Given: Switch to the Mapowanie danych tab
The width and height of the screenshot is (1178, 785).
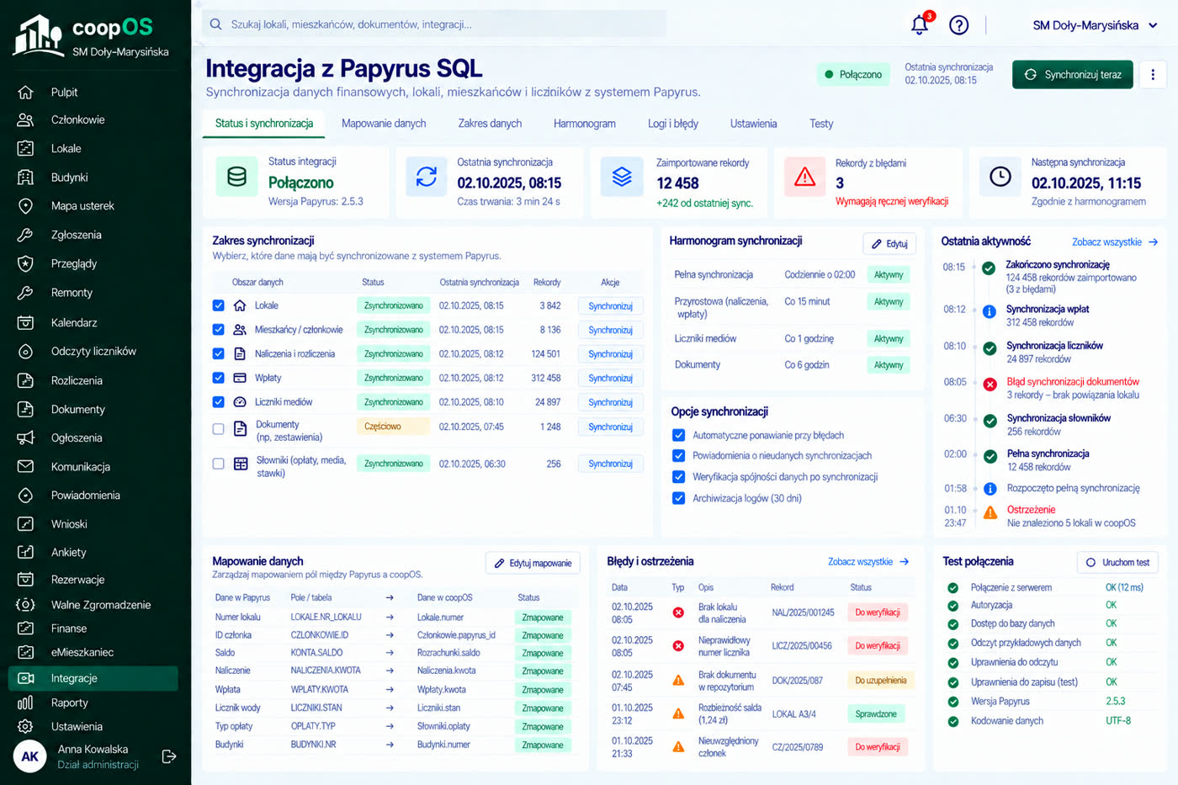Looking at the screenshot, I should (384, 124).
